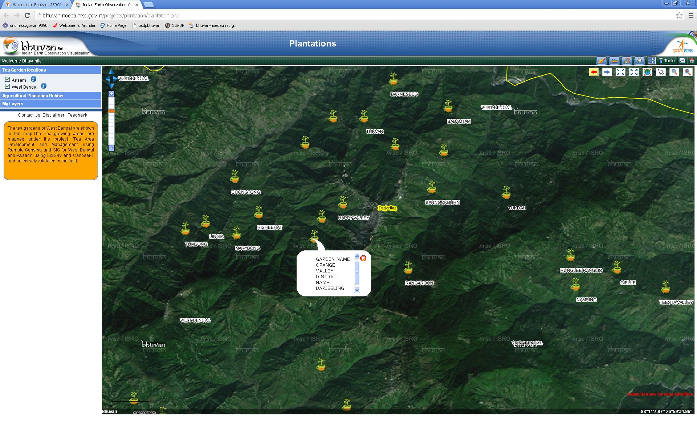Zoom out using the minus button
Image resolution: width=697 pixels, height=425 pixels.
pyautogui.click(x=111, y=148)
